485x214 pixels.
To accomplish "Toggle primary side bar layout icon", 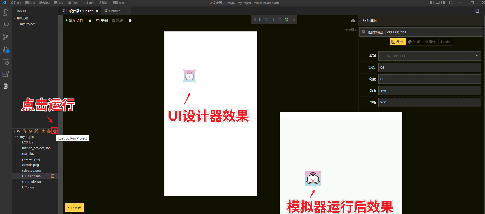I will click(432, 3).
